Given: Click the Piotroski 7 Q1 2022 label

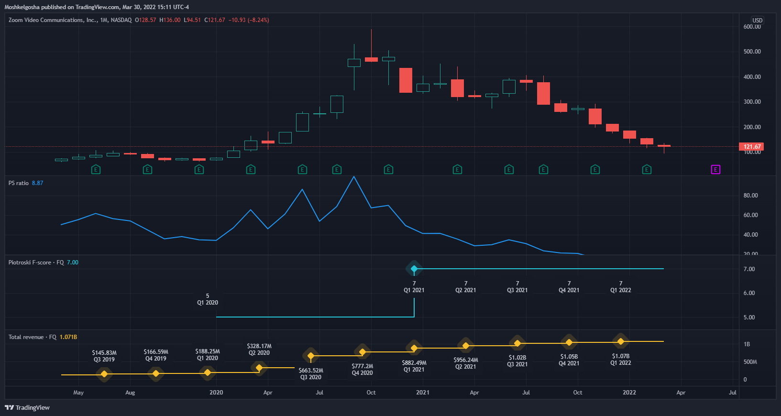Looking at the screenshot, I should click(621, 287).
